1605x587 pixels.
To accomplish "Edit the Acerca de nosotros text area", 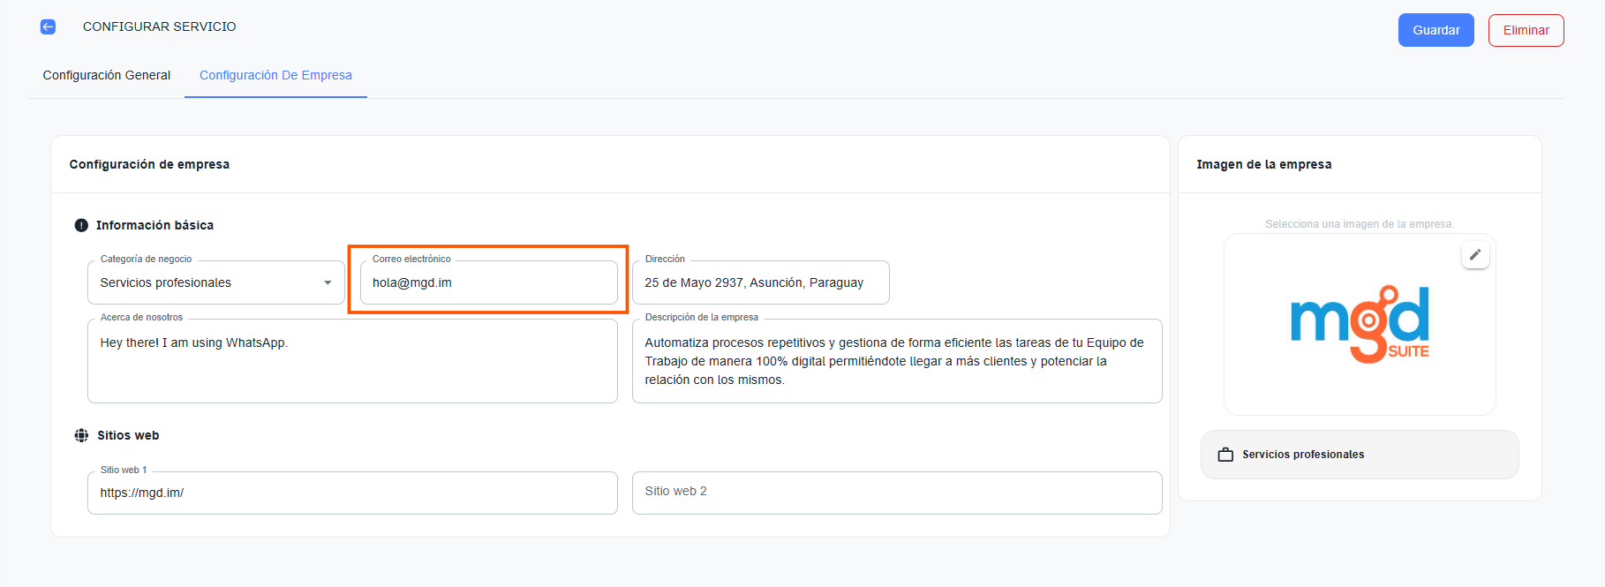I will [x=352, y=362].
